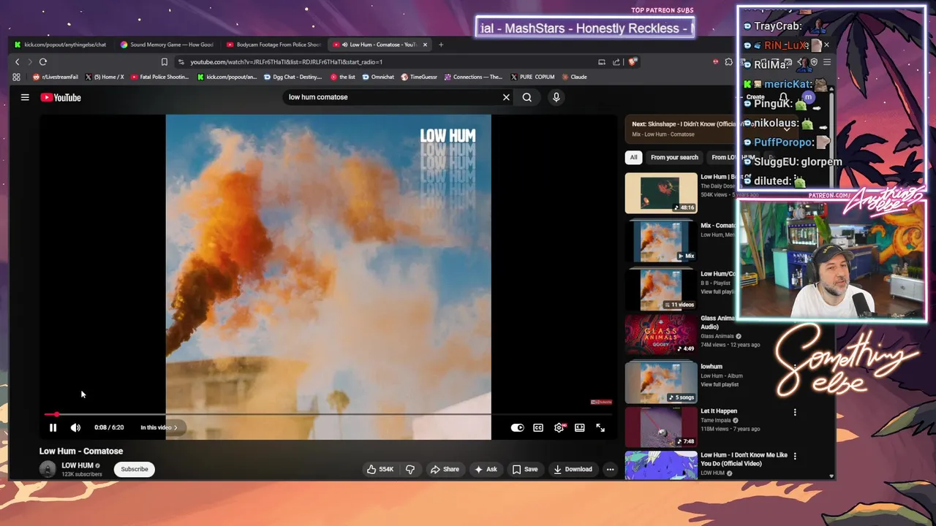
Task: Open the browser share icon in the address bar
Action: pos(616,62)
